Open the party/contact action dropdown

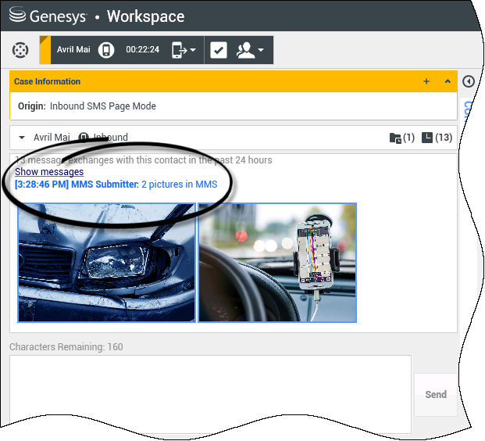(x=250, y=50)
